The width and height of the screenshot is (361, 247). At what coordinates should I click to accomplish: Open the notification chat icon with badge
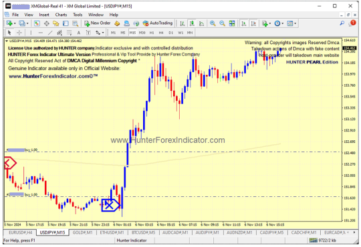352,23
